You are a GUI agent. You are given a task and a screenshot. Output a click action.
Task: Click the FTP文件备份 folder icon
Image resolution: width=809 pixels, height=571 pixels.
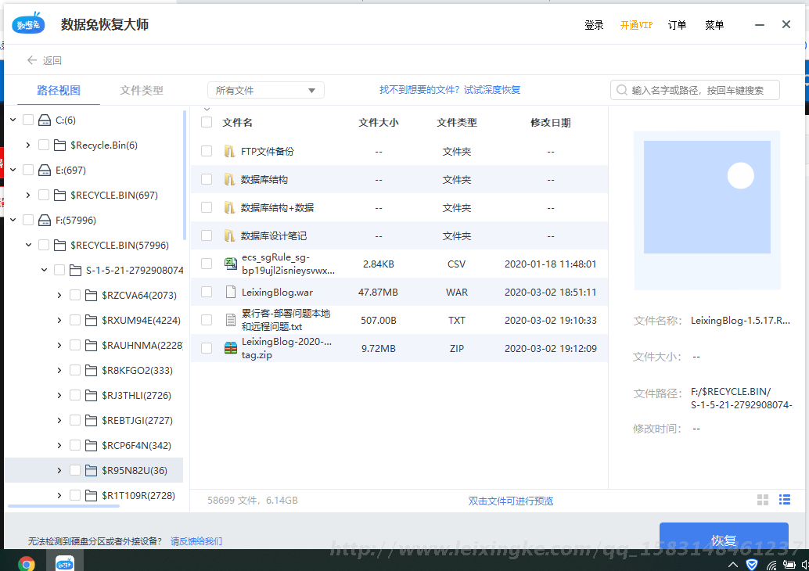(x=229, y=151)
